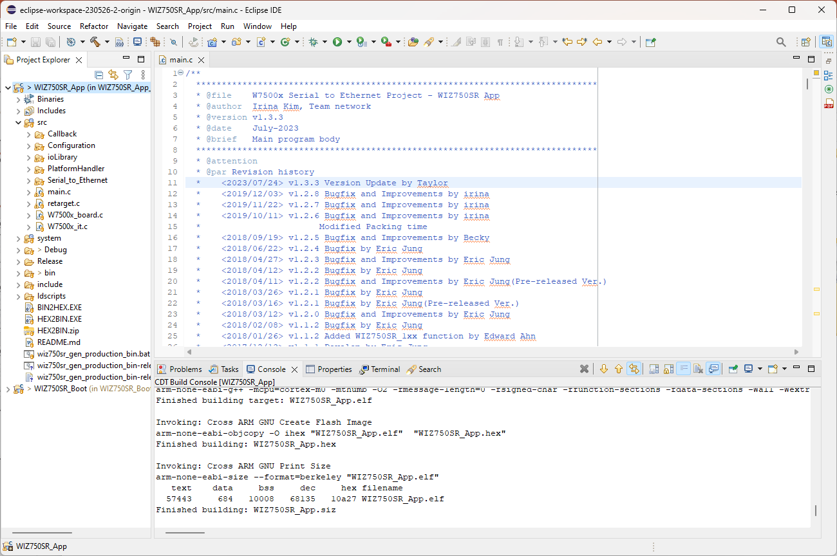This screenshot has height=556, width=837.
Task: Switch to the Problems tab
Action: [x=180, y=369]
